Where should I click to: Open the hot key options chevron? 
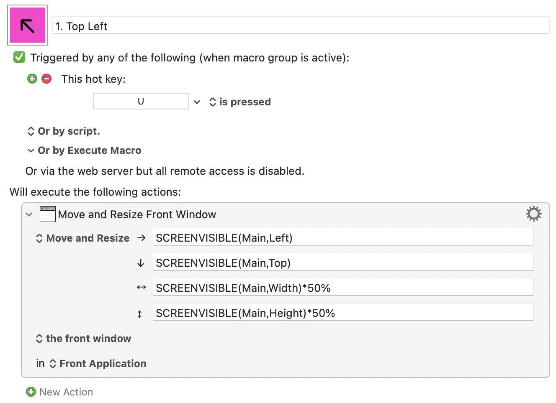(x=197, y=102)
